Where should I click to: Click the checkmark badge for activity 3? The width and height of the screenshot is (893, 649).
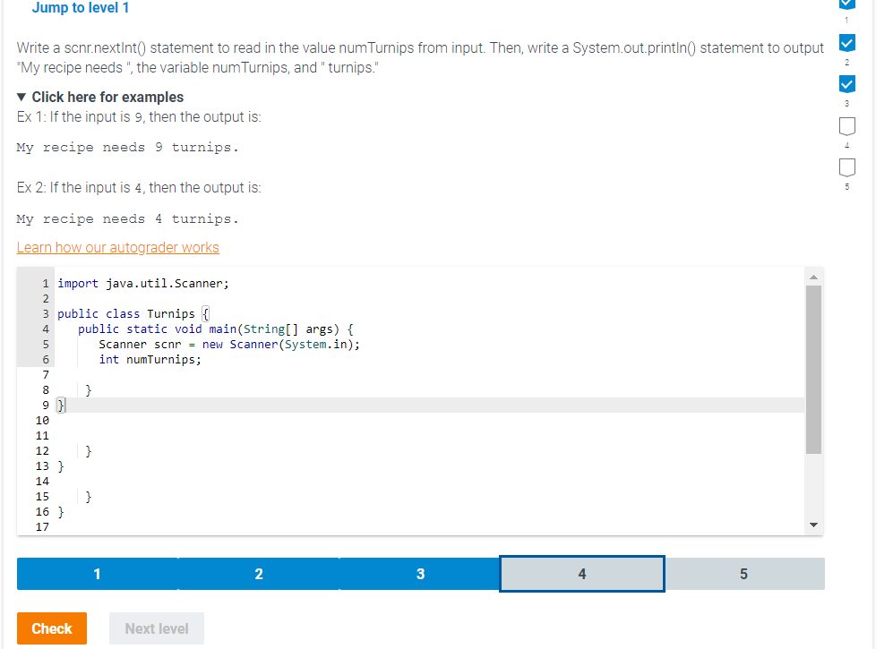coord(846,83)
